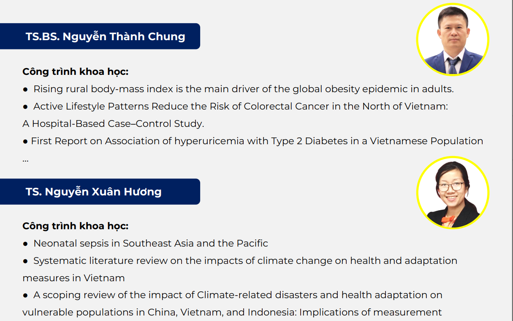The width and height of the screenshot is (513, 321).
Task: Open the rising rural body-mass index publication
Action: [x=244, y=89]
